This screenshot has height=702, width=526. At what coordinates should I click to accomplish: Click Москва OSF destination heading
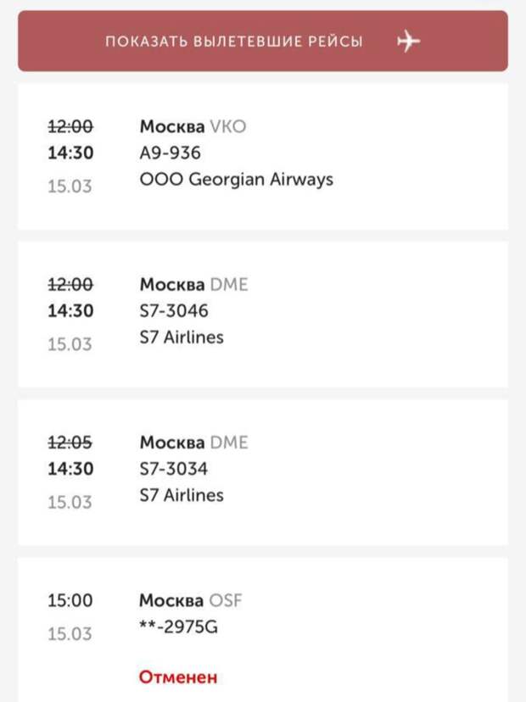click(x=190, y=601)
